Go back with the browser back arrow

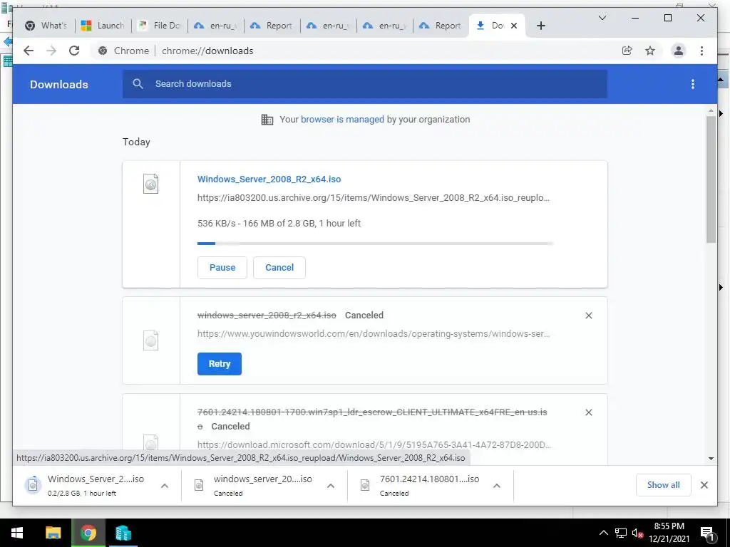click(x=29, y=51)
